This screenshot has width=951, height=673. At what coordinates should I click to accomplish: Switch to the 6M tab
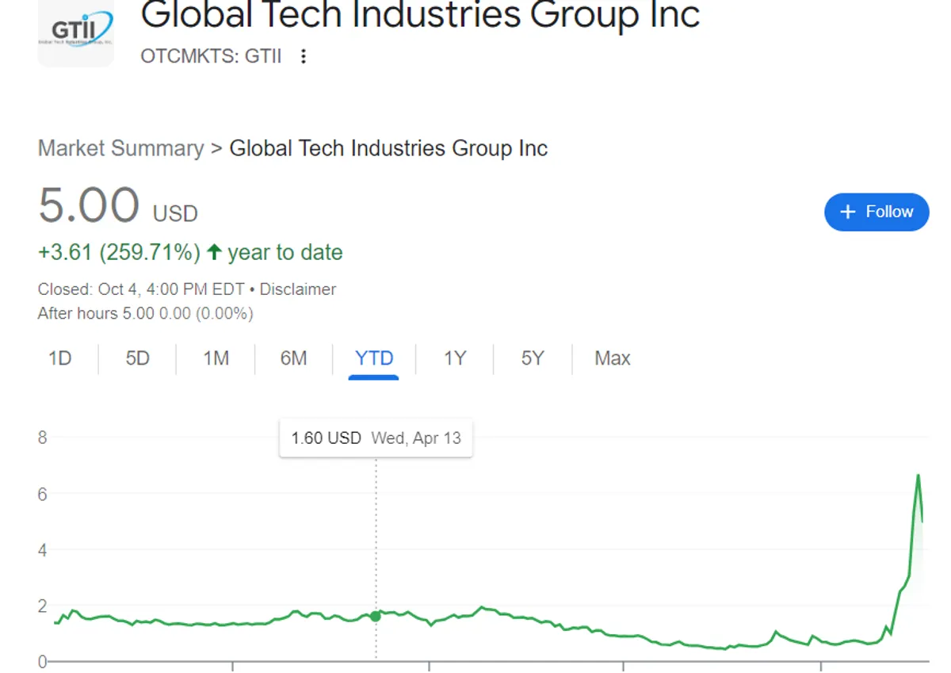coord(293,358)
